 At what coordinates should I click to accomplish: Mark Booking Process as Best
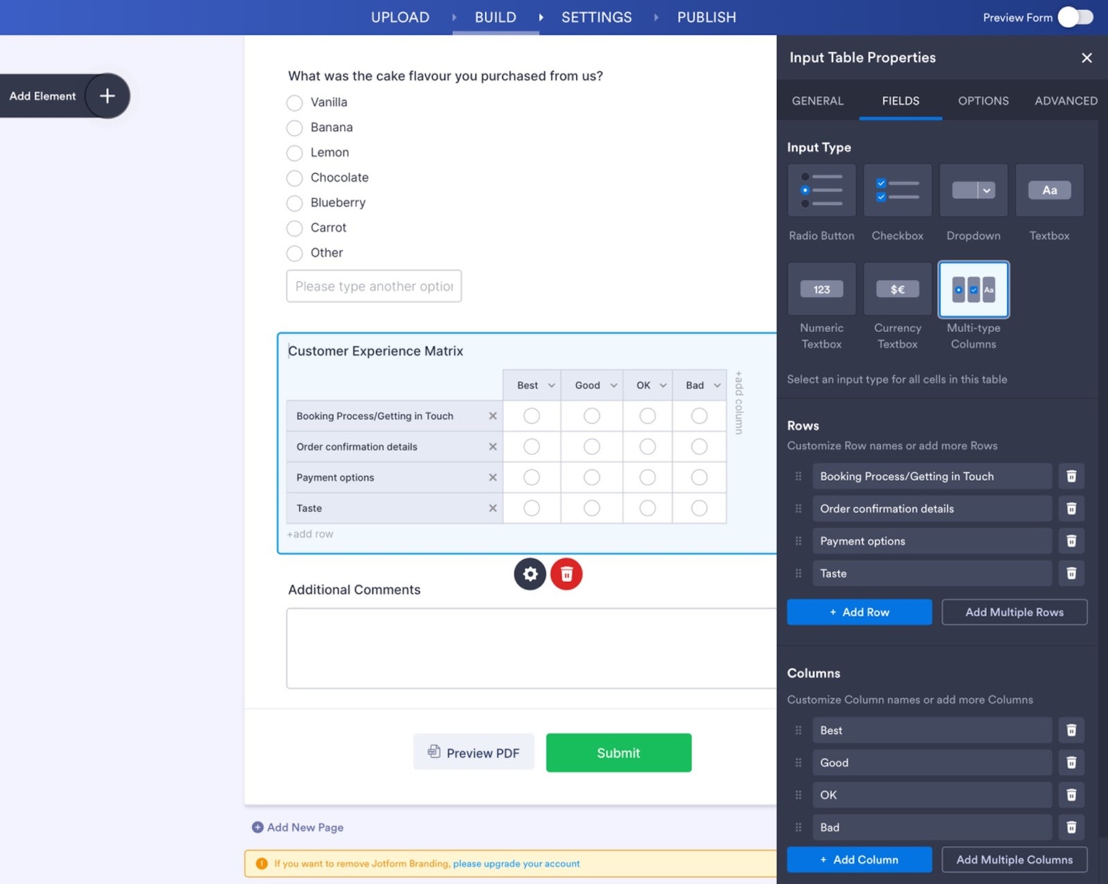[x=532, y=416]
